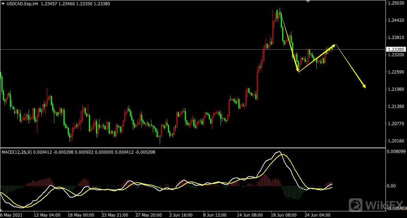Click the MACD 0.008099 scale value
The image size is (407, 218).
point(396,152)
